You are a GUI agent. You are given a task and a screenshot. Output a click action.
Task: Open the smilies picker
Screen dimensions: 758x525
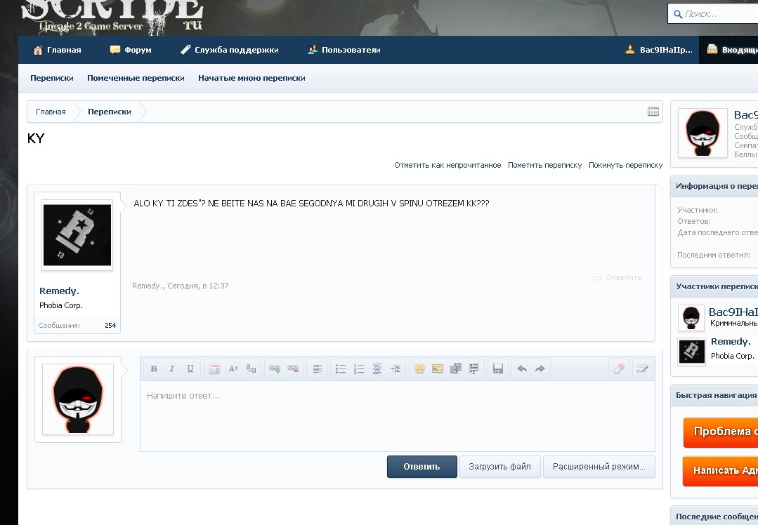419,369
